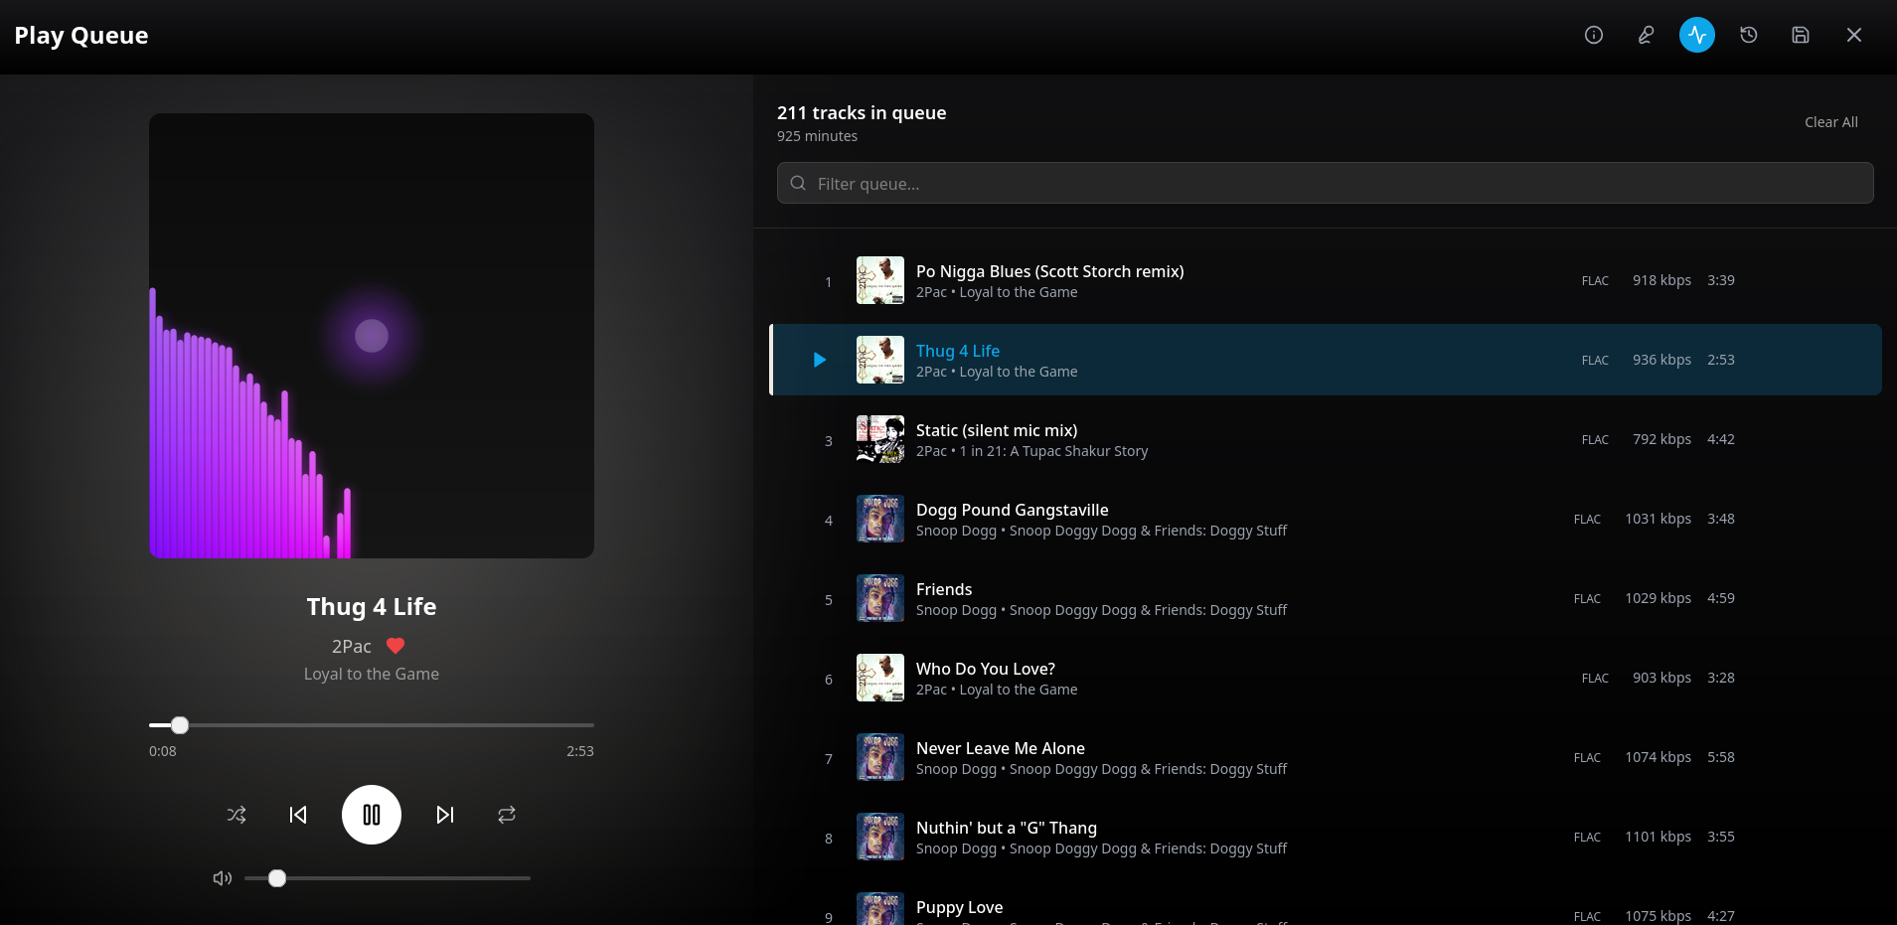This screenshot has height=925, width=1897.
Task: Click the Play Queue title
Action: (x=81, y=36)
